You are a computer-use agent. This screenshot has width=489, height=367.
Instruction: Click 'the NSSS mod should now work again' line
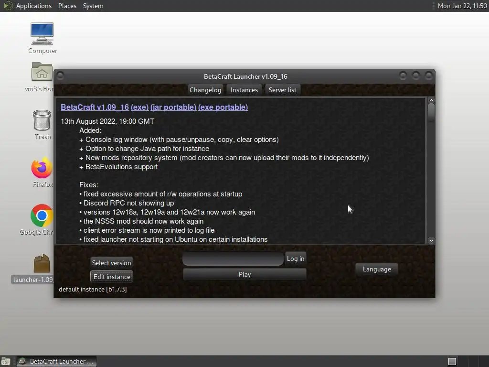click(141, 221)
